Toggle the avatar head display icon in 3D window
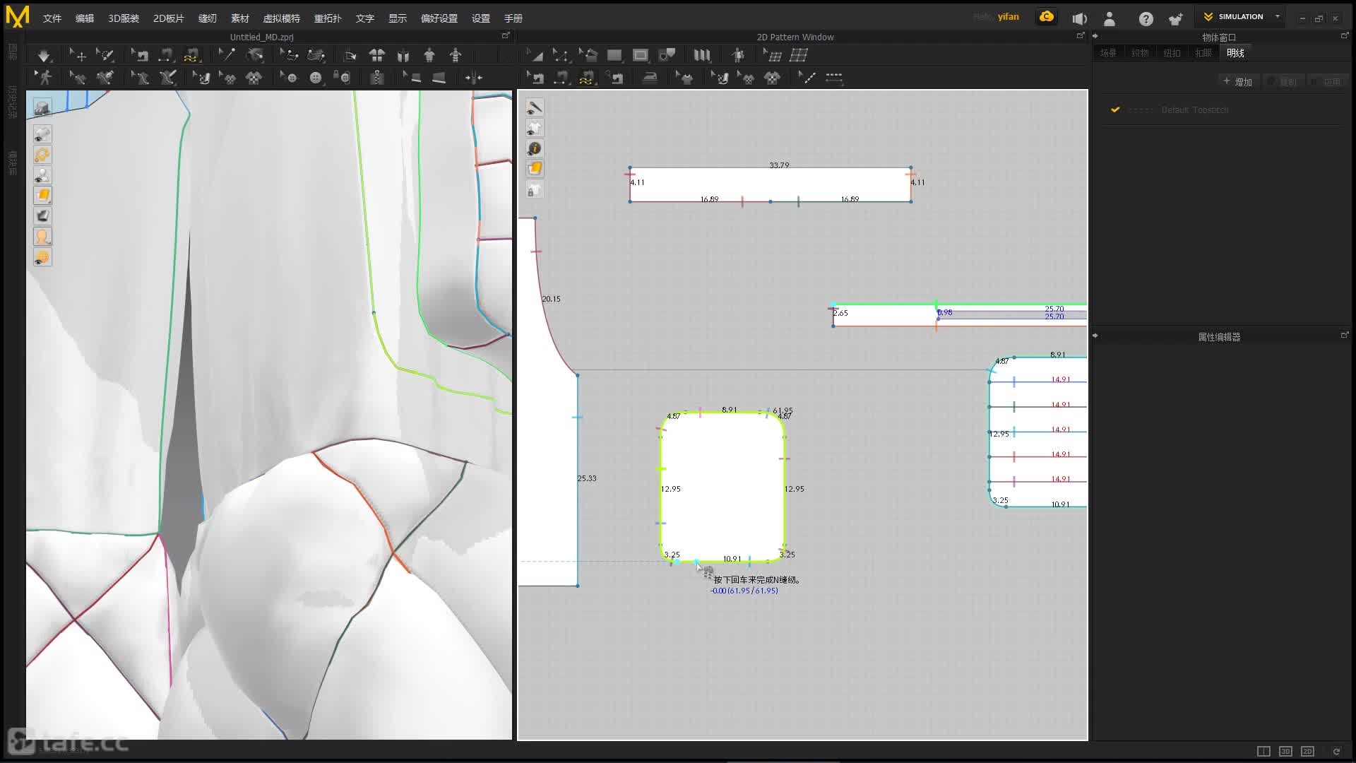Screen dimensions: 1356x763 (42, 237)
